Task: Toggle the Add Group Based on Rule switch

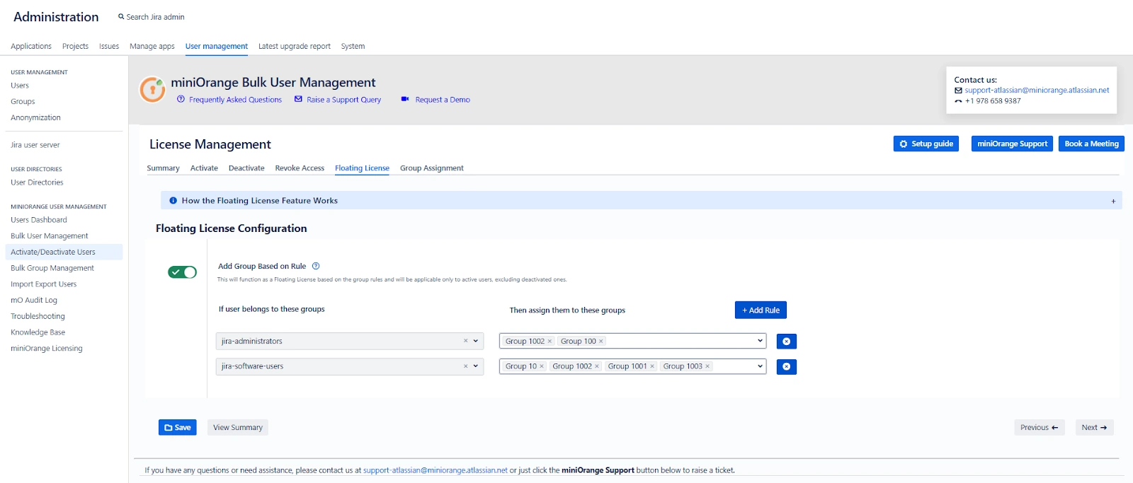Action: [182, 272]
